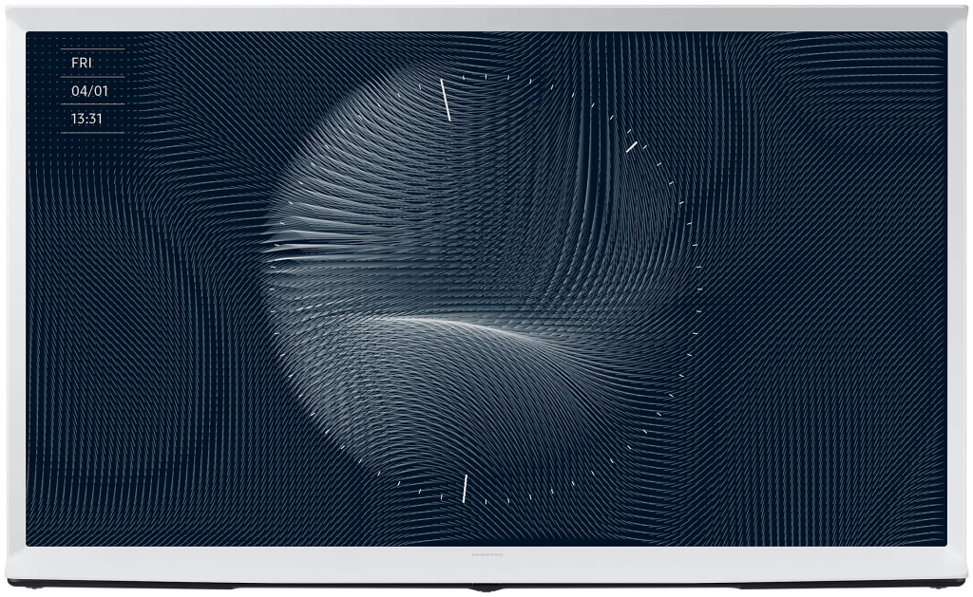Click the FRI day label
Screen dimensions: 973x597
coord(82,63)
